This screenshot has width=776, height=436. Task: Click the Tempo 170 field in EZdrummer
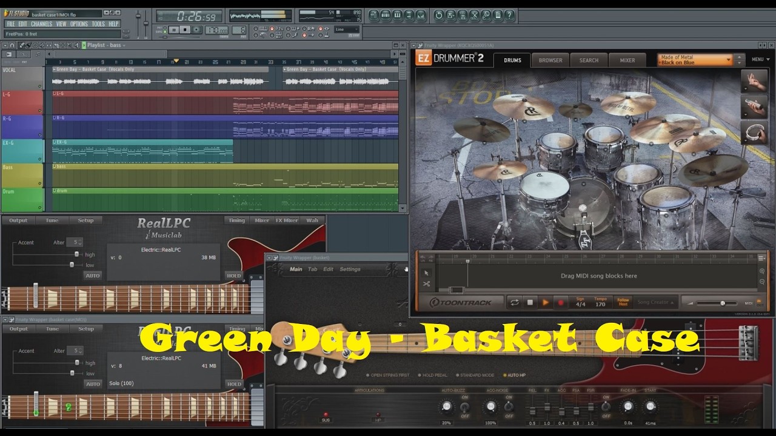point(600,301)
